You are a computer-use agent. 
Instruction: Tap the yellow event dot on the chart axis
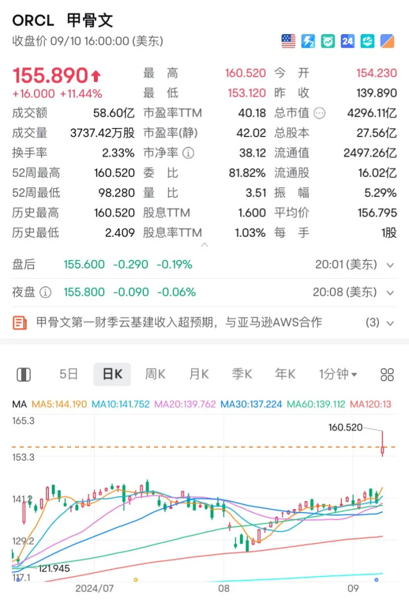coord(136,580)
